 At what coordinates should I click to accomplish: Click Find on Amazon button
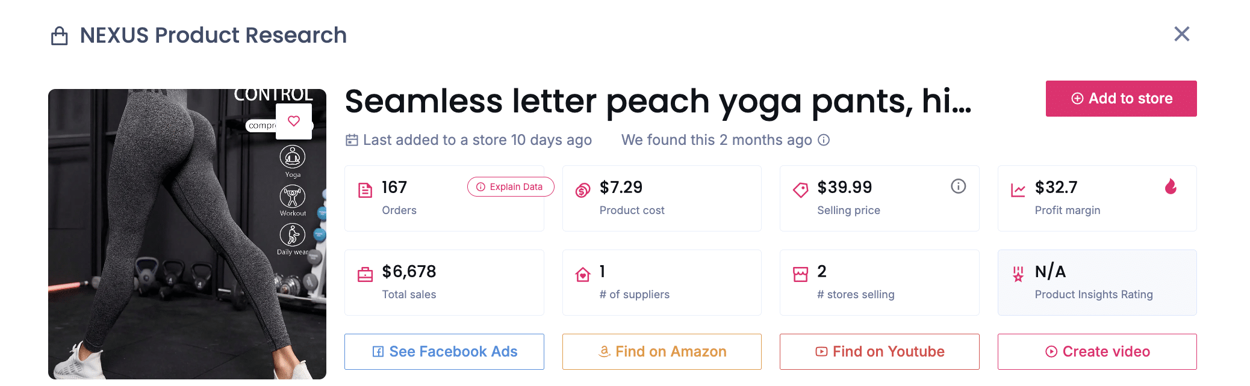coord(662,352)
